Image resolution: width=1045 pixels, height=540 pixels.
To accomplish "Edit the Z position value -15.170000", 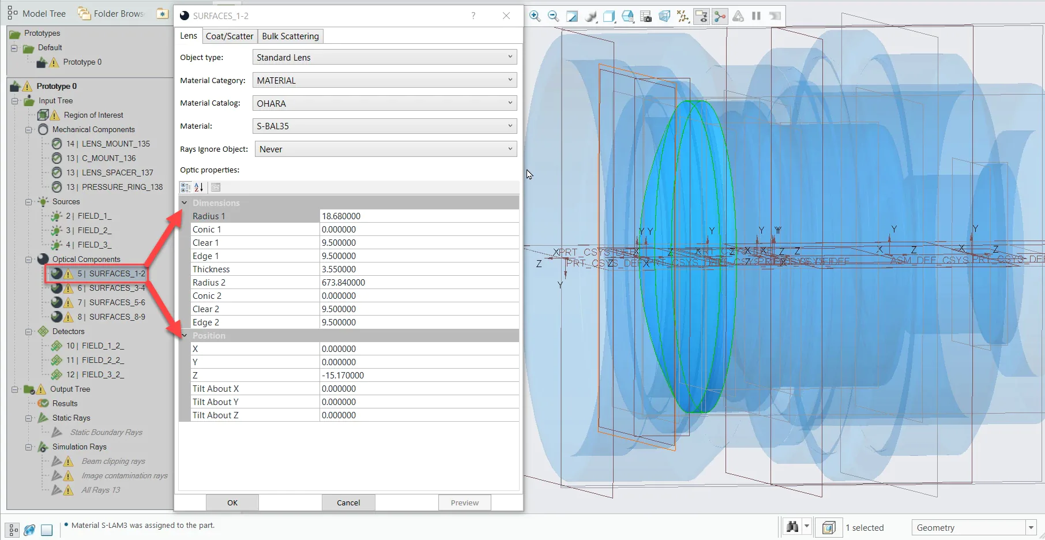I will [419, 375].
